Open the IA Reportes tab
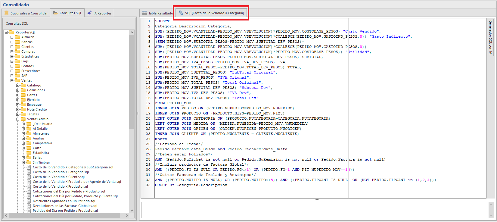497x222 pixels. pyautogui.click(x=99, y=13)
